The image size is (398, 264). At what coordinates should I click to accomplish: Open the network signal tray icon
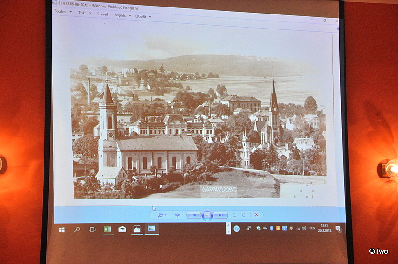(298, 228)
